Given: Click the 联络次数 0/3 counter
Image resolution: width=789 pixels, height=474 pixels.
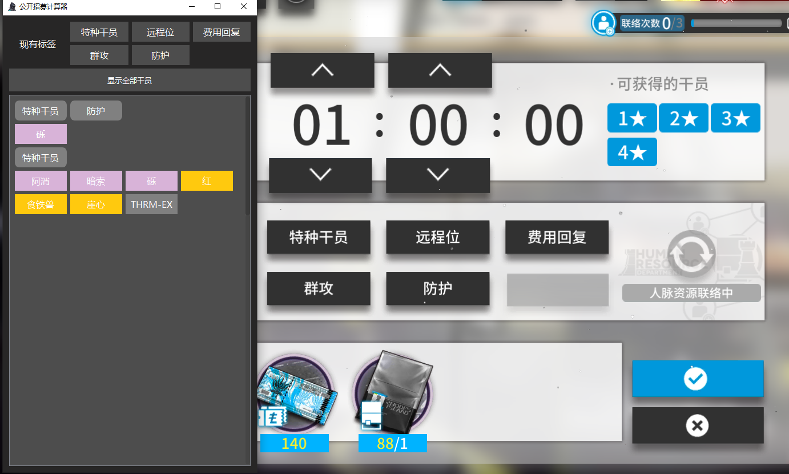Looking at the screenshot, I should [x=652, y=23].
